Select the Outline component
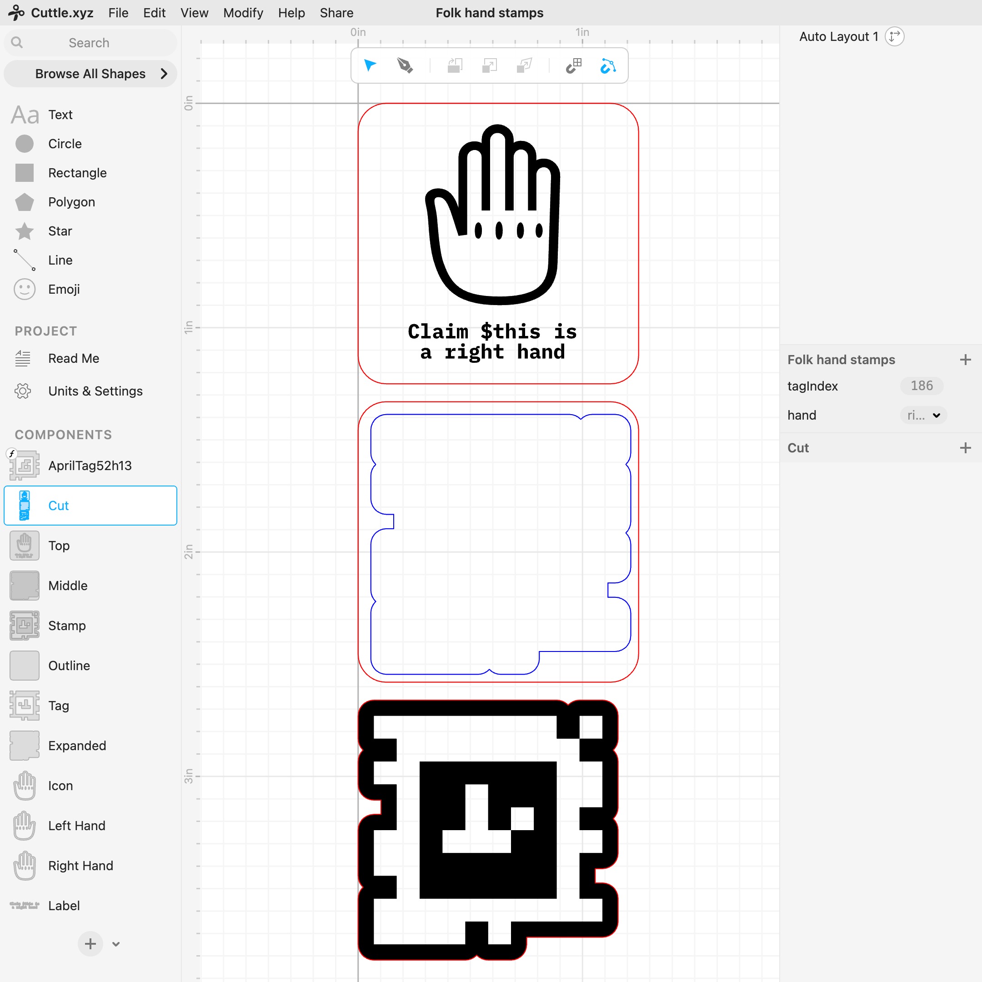982x982 pixels. [x=90, y=665]
